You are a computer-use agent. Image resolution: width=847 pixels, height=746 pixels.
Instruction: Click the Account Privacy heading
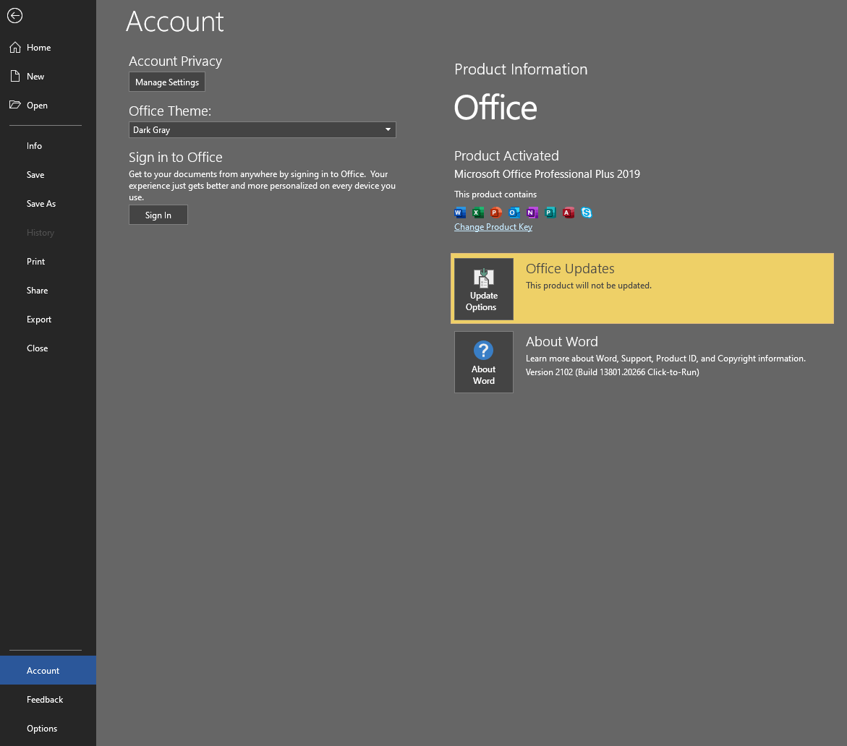pyautogui.click(x=176, y=61)
